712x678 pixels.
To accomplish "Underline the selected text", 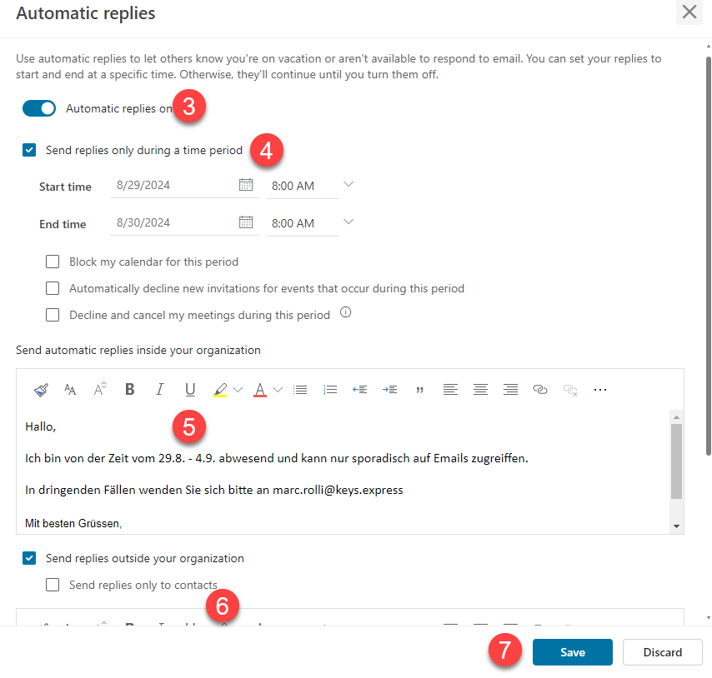I will pyautogui.click(x=190, y=389).
